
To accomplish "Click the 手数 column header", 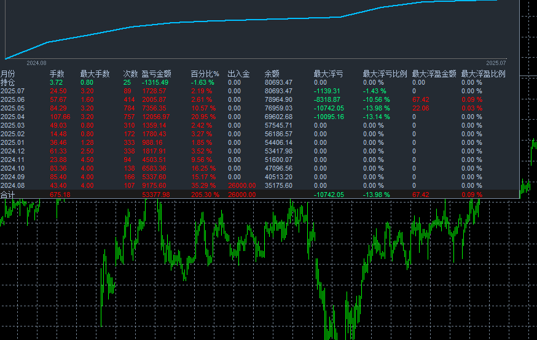I will 57,74.
